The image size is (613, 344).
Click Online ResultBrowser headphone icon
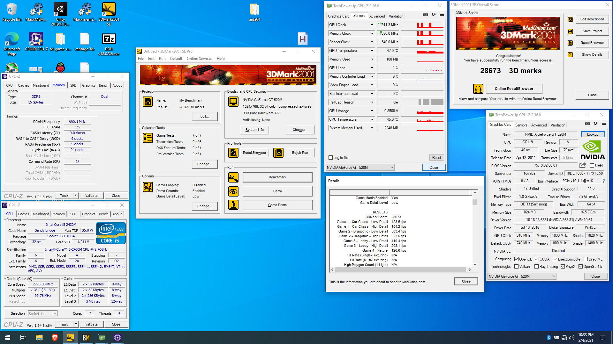(x=478, y=89)
